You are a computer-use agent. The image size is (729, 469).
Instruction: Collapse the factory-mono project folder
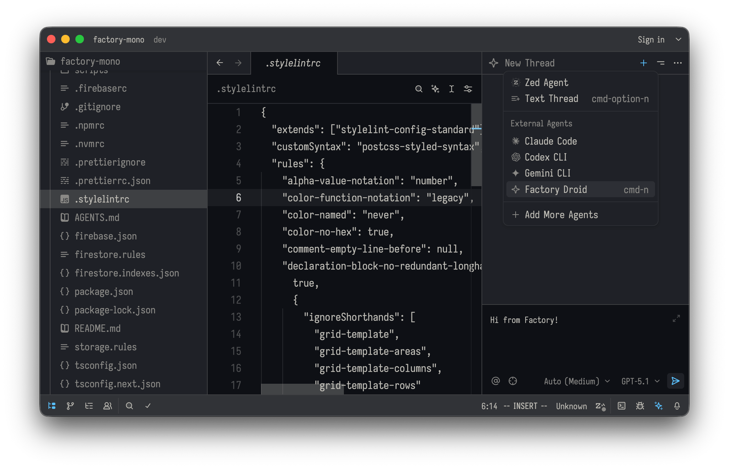84,61
